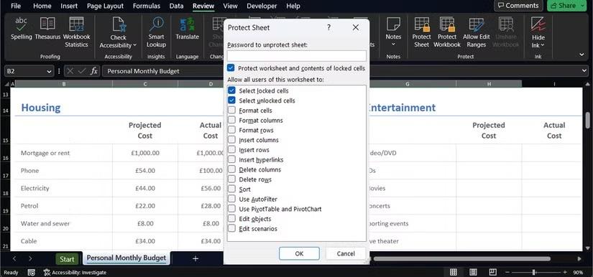Collapse the ribbon with the chevron
Image resolution: width=593 pixels, height=277 pixels.
(x=581, y=55)
